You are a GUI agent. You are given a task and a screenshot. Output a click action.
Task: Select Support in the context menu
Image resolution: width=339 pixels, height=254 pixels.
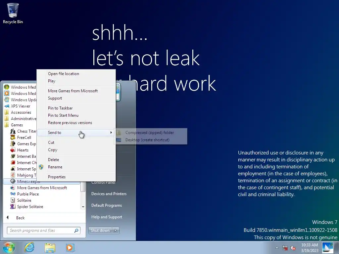(x=55, y=98)
